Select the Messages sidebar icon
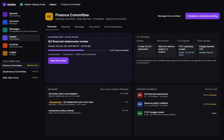This screenshot has width=224, height=140. coord(5,30)
